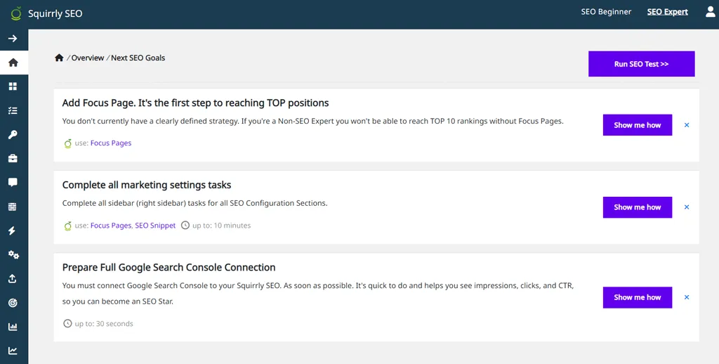Dismiss the Google Search Console goal
The image size is (719, 364).
(x=687, y=297)
